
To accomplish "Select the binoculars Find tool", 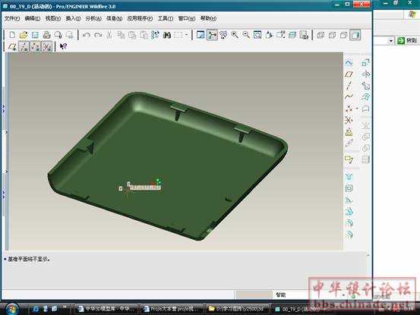I will pos(167,35).
